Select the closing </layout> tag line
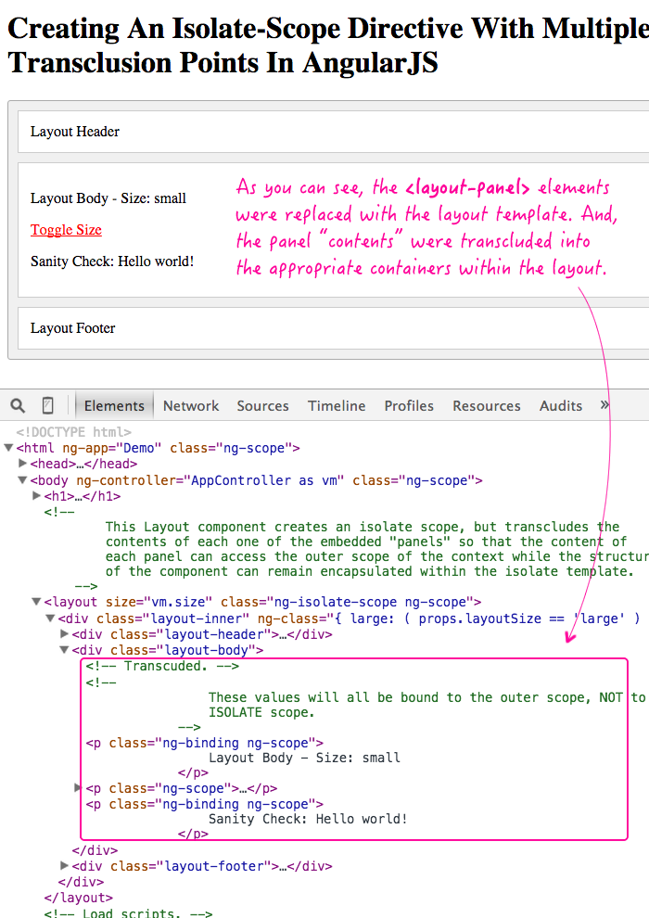Viewport: 649px width, 918px height. (79, 898)
